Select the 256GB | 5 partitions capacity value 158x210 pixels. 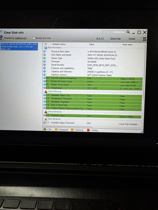point(100,72)
